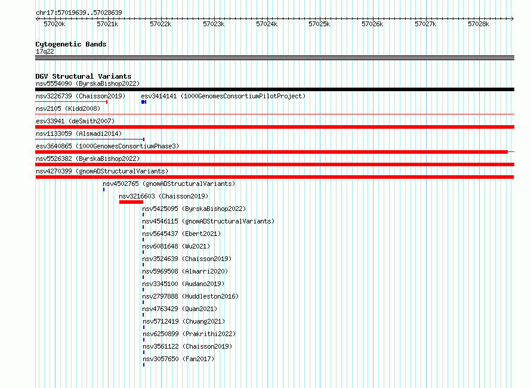The image size is (531, 388).
Task: Select nsv3524639 (Chaisson2019) label
Action: (x=187, y=259)
